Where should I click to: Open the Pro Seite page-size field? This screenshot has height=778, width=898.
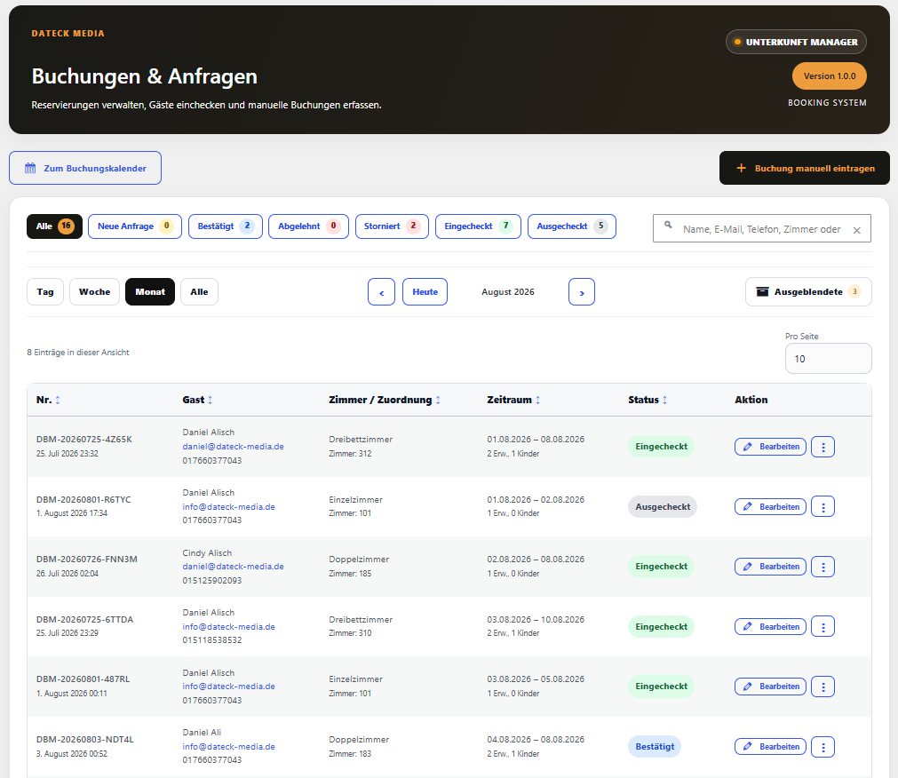828,359
